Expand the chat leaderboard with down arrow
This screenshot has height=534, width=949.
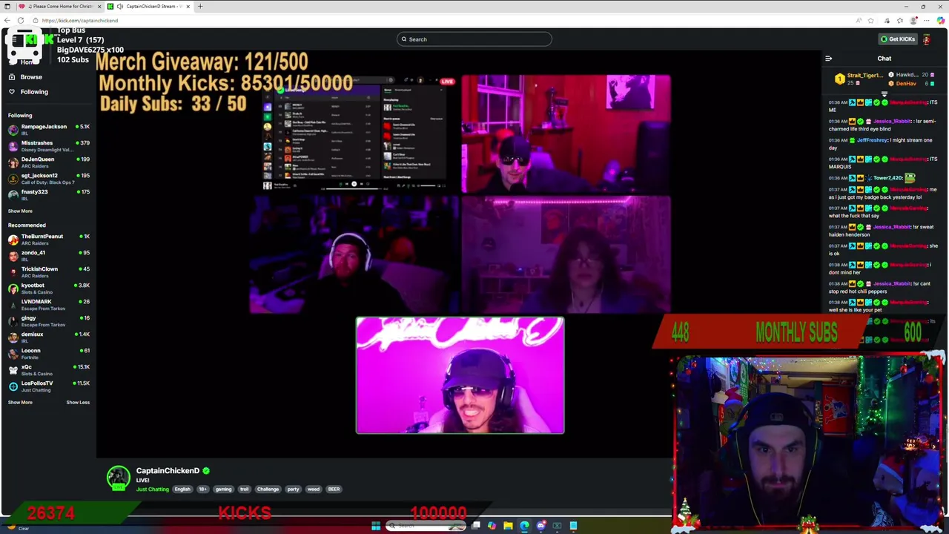click(884, 93)
